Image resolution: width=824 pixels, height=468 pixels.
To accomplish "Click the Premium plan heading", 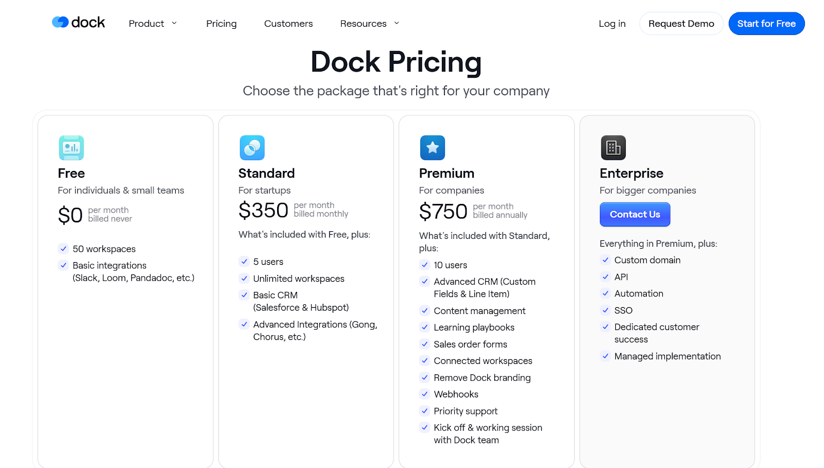I will pos(447,174).
